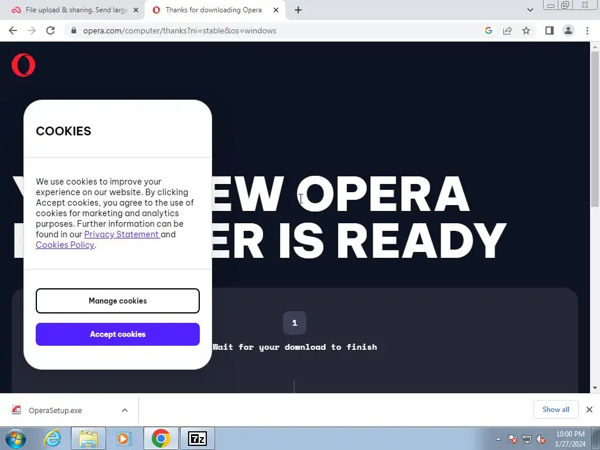Open the Cookies Policy link
Viewport: 600px width, 450px height.
(65, 245)
